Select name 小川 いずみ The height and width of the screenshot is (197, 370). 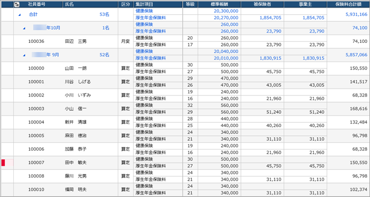tap(78, 95)
